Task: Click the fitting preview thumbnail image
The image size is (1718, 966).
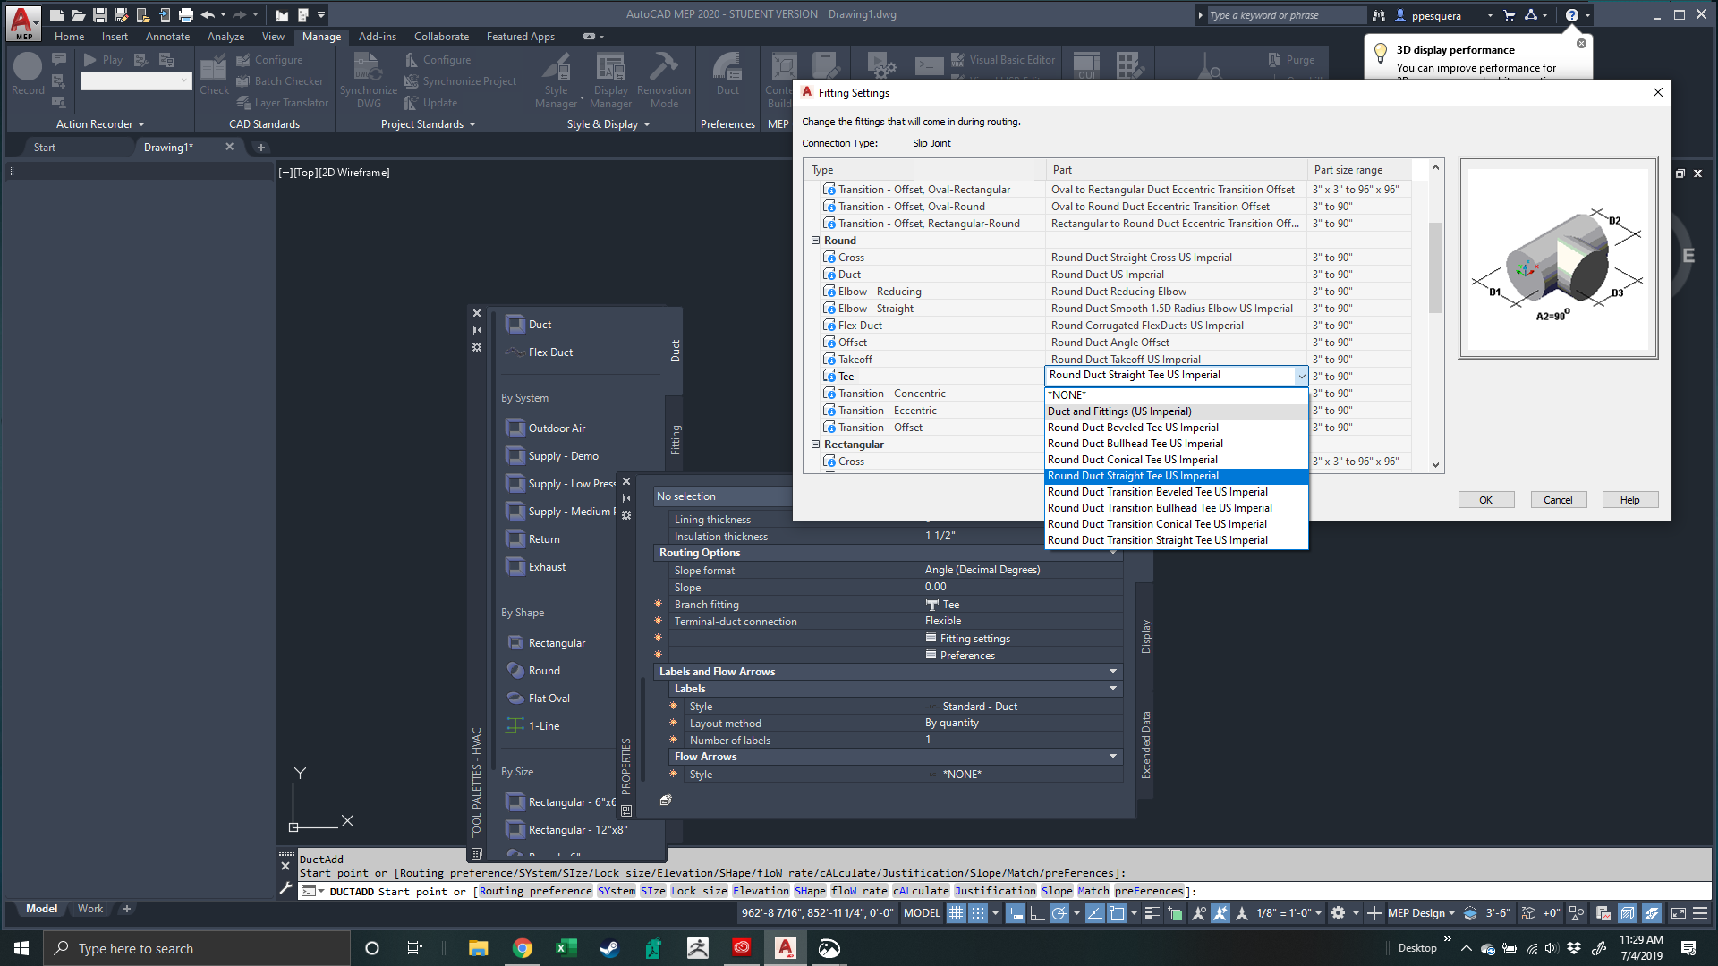Action: [x=1558, y=259]
